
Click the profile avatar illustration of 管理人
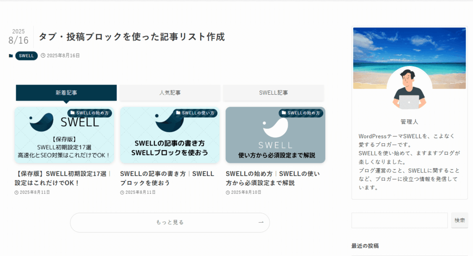pyautogui.click(x=409, y=89)
